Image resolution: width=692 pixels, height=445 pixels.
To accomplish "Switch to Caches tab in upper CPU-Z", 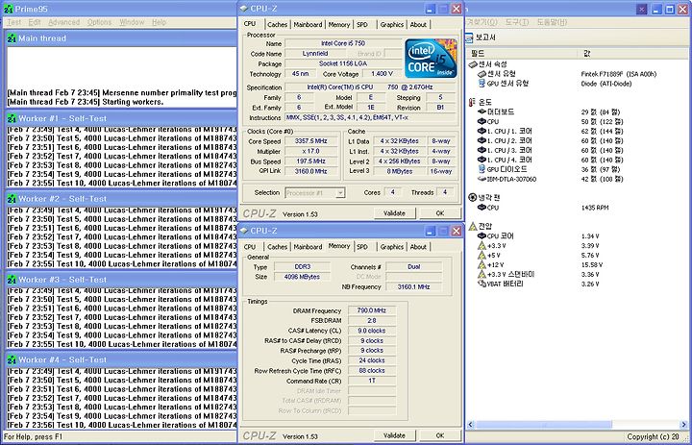I will [278, 25].
